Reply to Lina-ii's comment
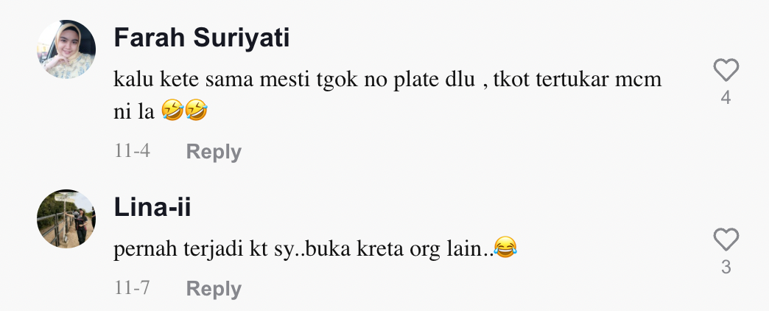 pos(214,289)
